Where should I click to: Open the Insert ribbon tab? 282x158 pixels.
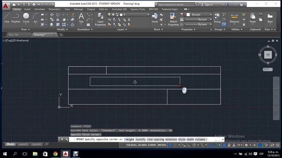coord(27,9)
